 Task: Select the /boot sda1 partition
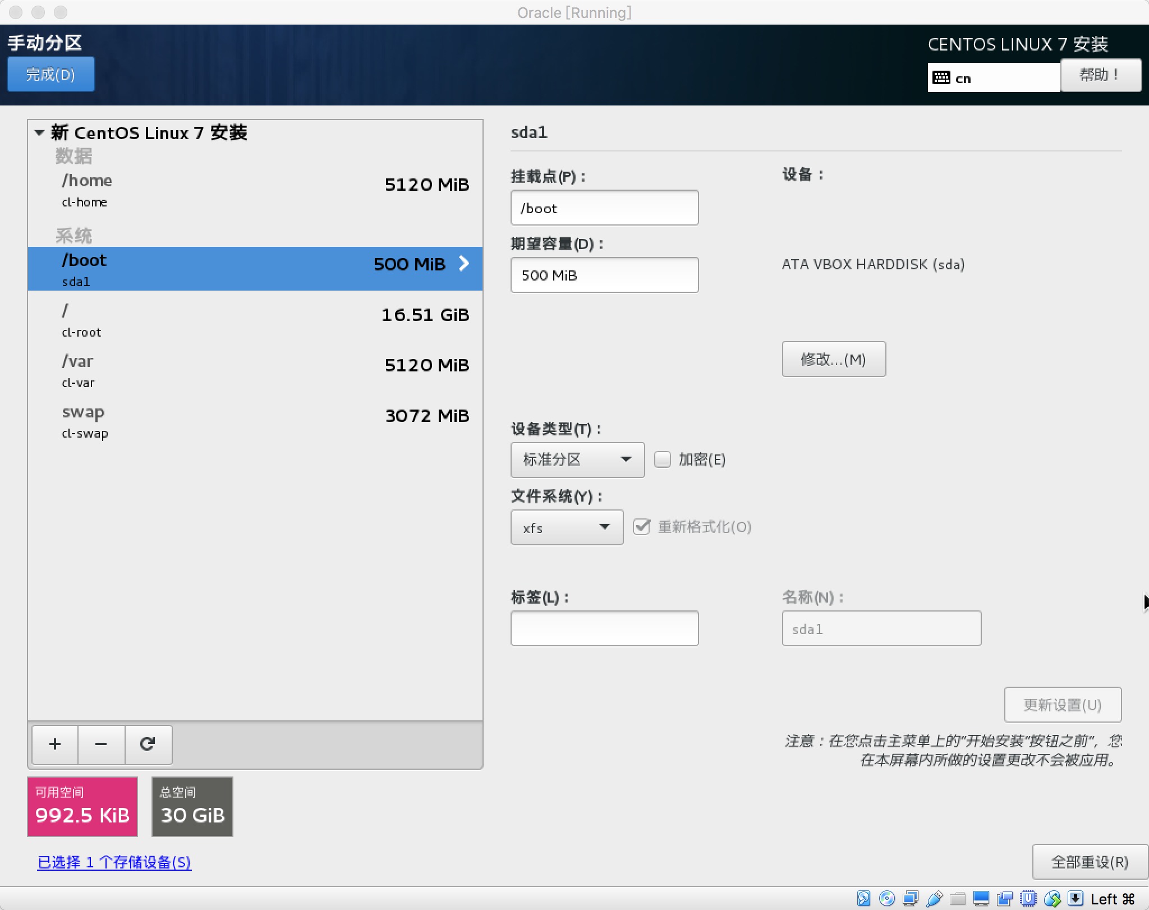tap(255, 269)
